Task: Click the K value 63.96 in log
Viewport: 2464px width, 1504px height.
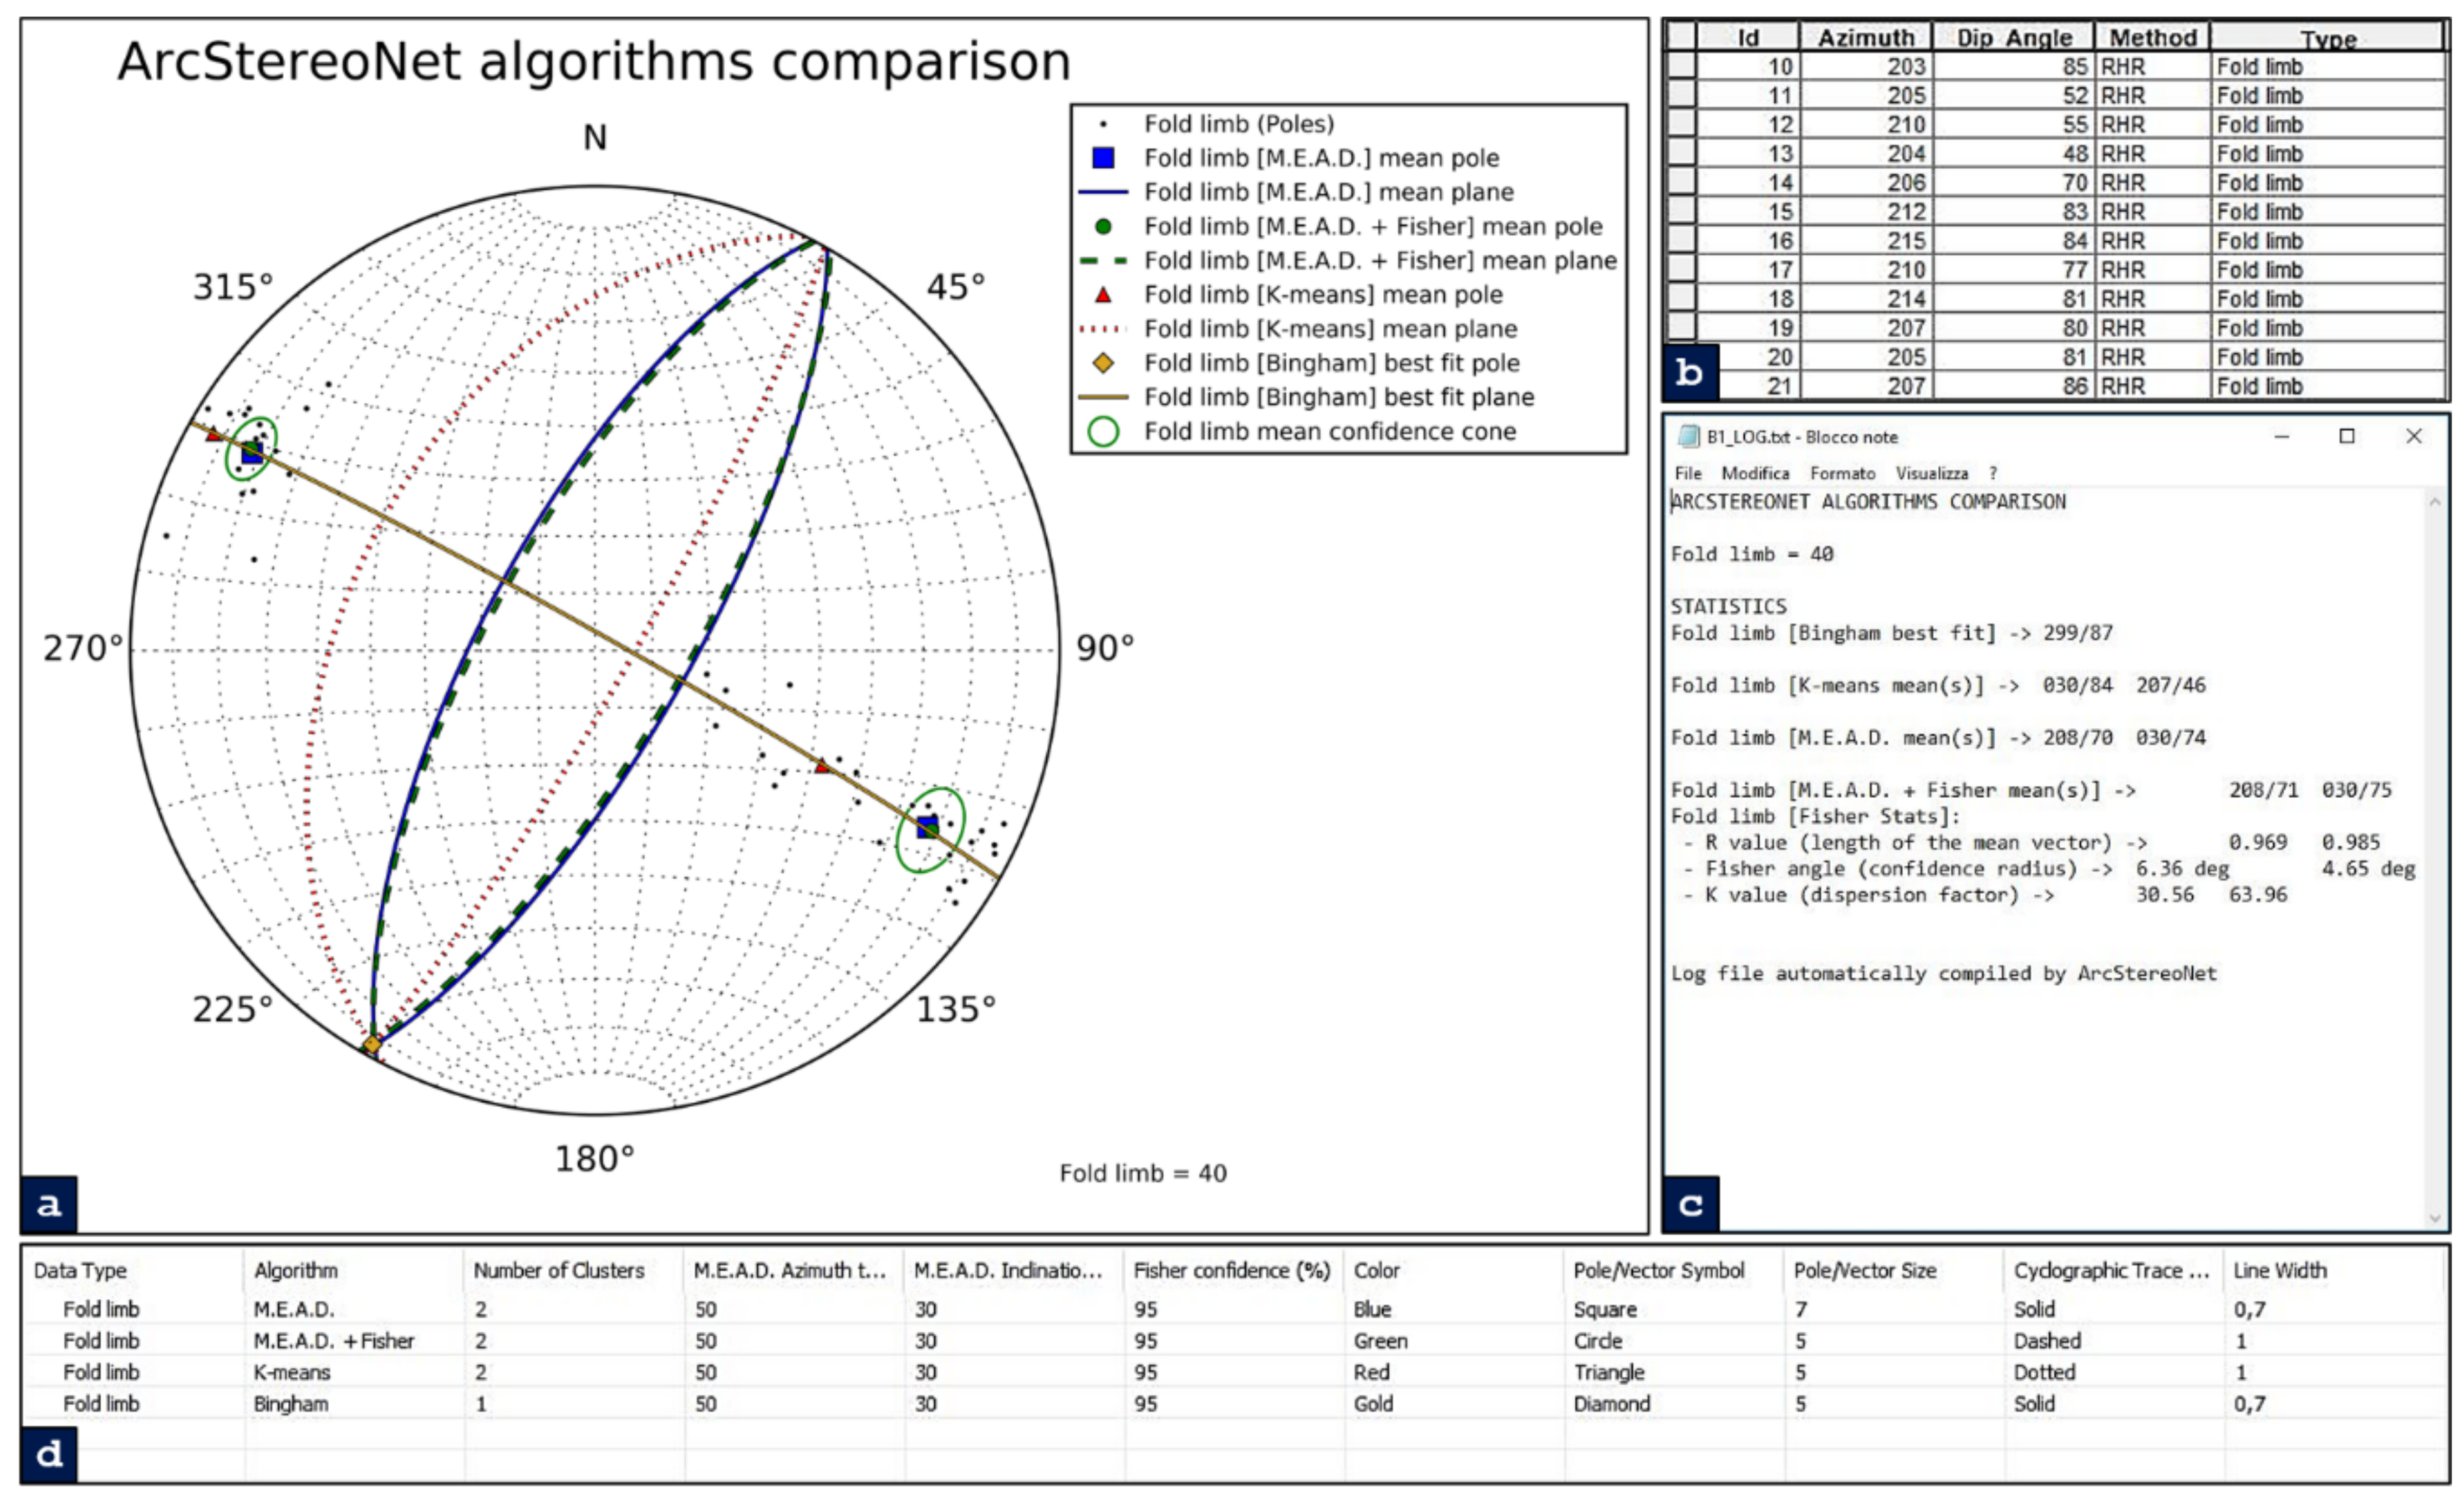Action: (2258, 895)
